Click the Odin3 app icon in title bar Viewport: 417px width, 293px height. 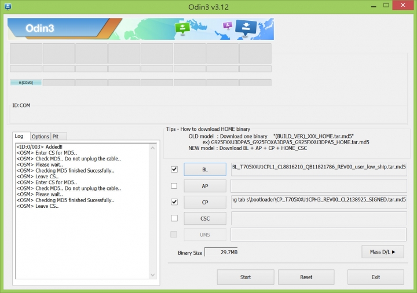coord(8,6)
